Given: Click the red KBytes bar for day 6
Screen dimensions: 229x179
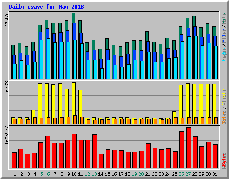Looking at the screenshot, I should coord(47,152).
